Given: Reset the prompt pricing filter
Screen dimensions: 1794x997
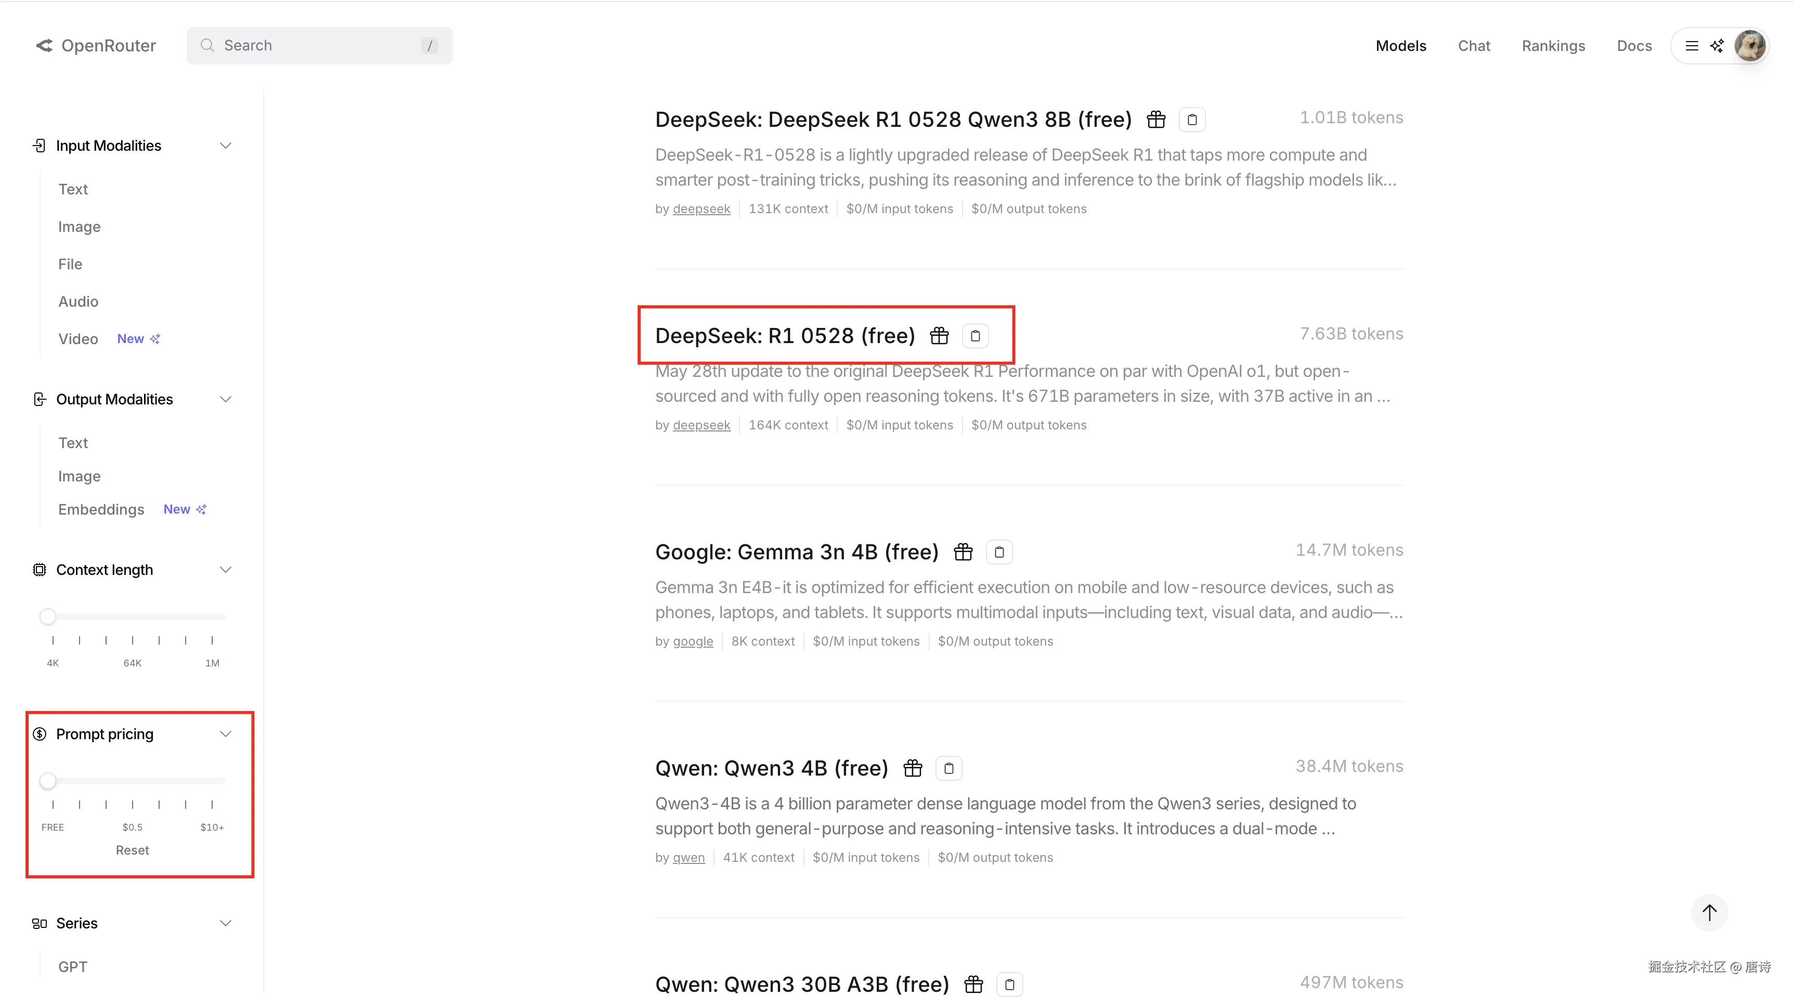Looking at the screenshot, I should 132,850.
